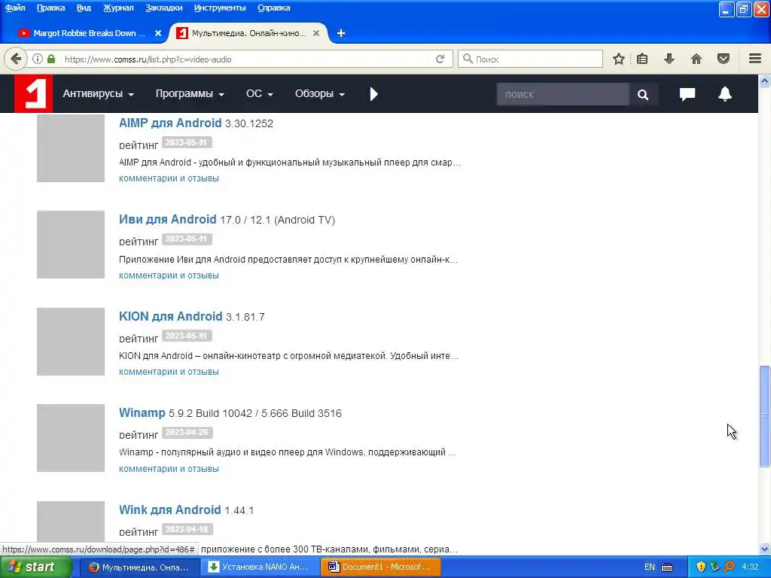The width and height of the screenshot is (771, 578).
Task: Open the Winamp program link
Action: (x=142, y=413)
